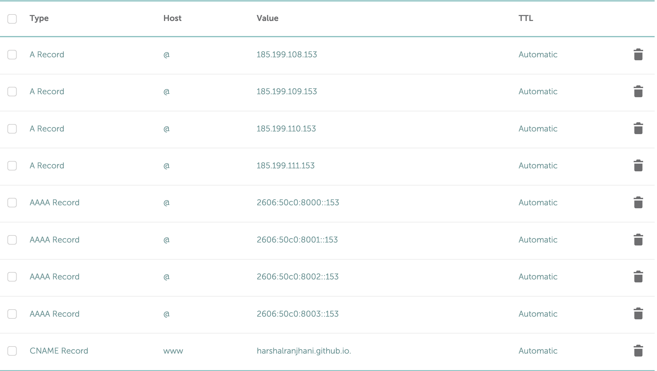The width and height of the screenshot is (657, 371).
Task: Click Automatic TTL of 2606:50c0:8000::153 row
Action: click(538, 203)
